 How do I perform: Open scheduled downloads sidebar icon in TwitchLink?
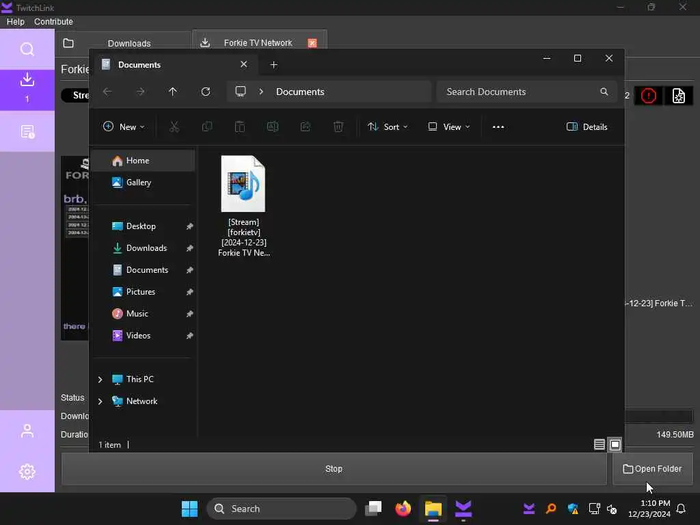[x=27, y=132]
